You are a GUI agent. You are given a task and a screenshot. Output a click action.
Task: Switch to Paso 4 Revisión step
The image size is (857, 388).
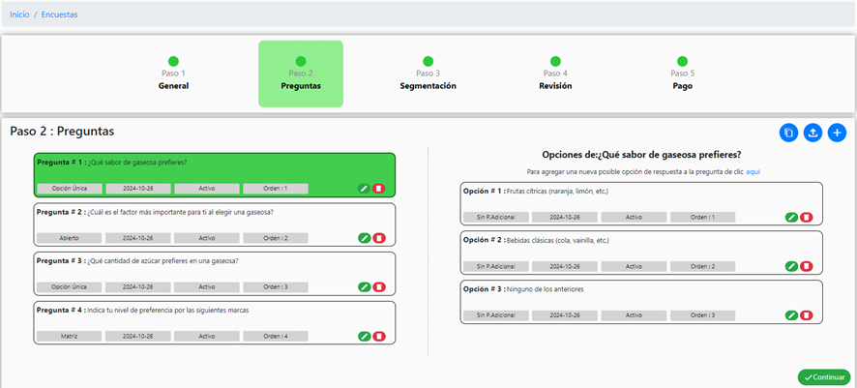coord(555,75)
